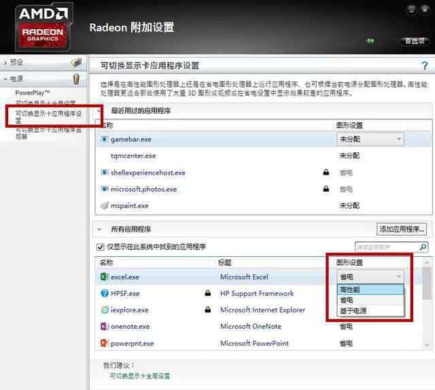Click the lock icon in iexplore.exe row
The height and width of the screenshot is (390, 435).
[207, 310]
